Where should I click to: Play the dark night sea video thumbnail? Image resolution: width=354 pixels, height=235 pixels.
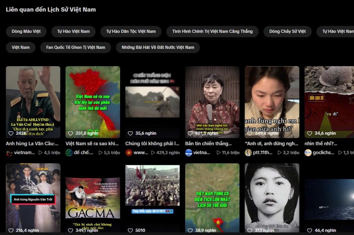[329, 198]
